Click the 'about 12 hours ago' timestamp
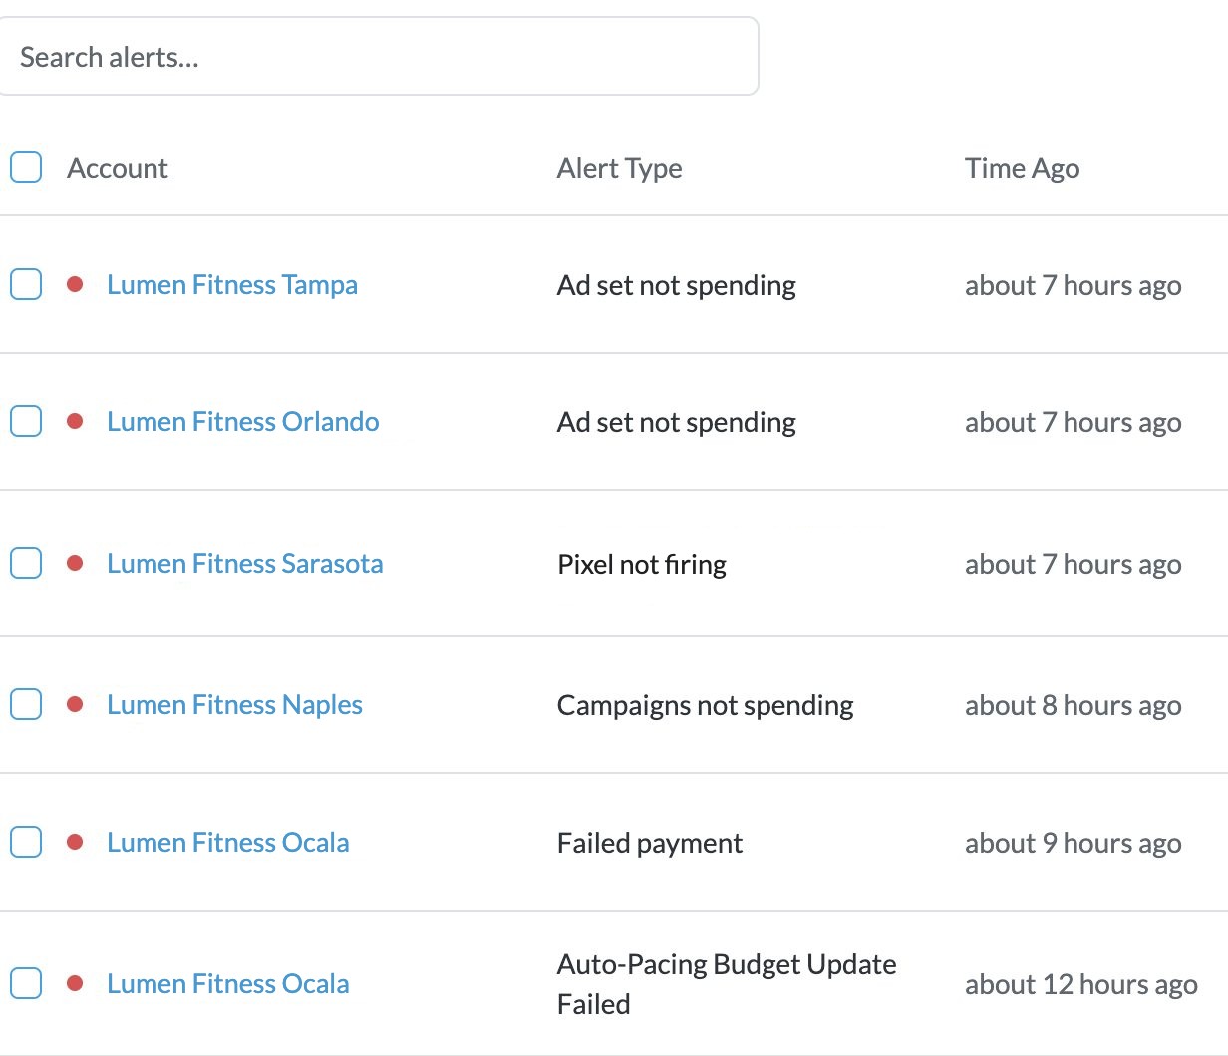This screenshot has width=1228, height=1056. (x=1081, y=985)
